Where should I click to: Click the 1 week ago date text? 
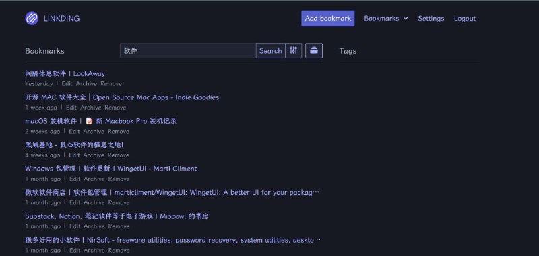(x=41, y=108)
